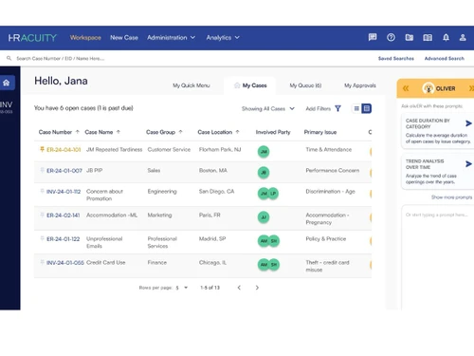Switch to My Cases tab

250,85
